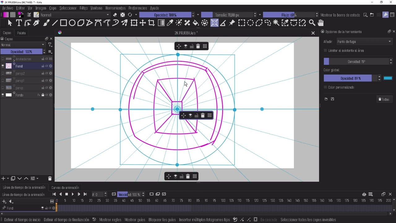
Task: Open the Añadir Punto de fuga dropdown
Action: click(364, 42)
